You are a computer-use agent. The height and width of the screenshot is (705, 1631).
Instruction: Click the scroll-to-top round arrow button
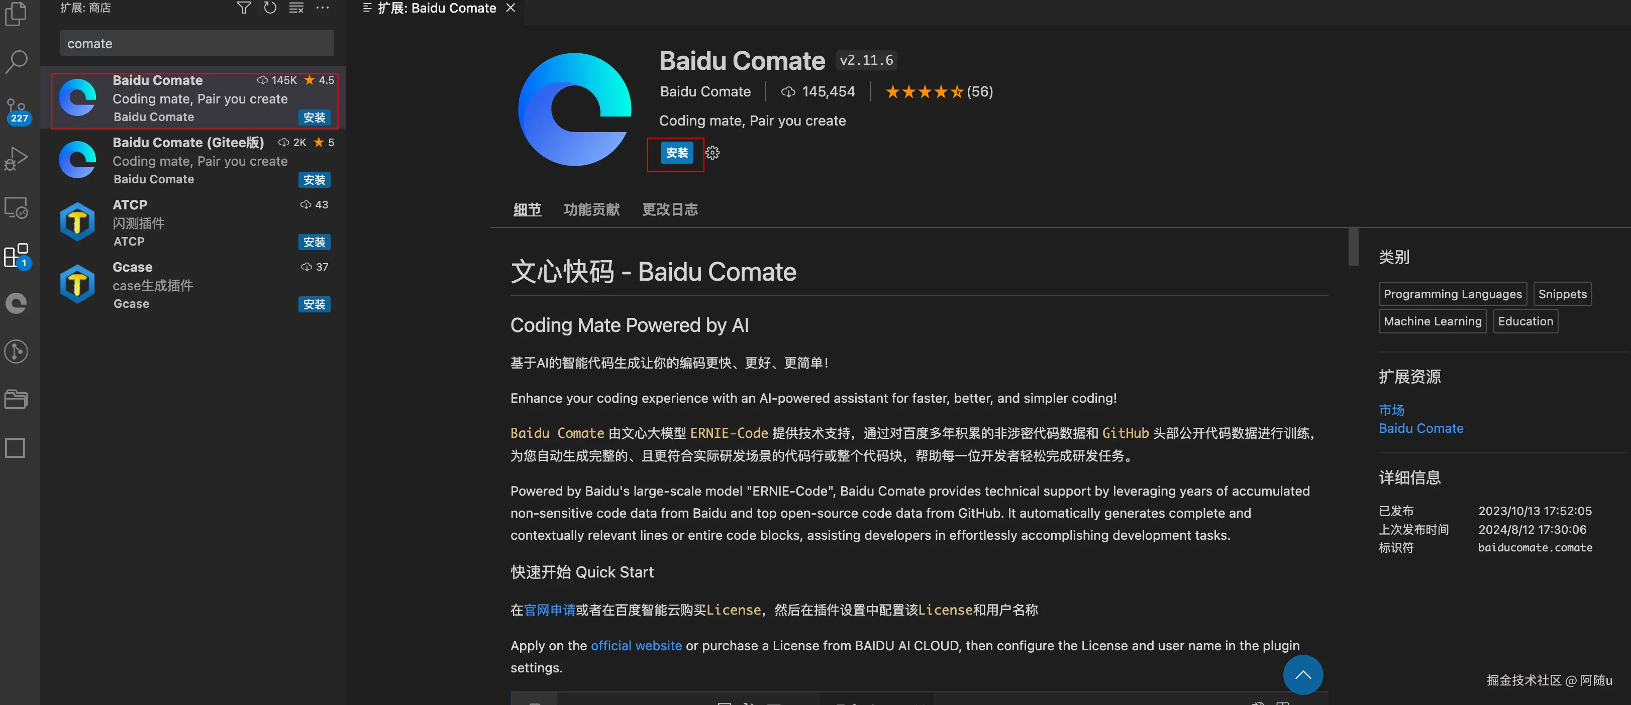[x=1302, y=675]
